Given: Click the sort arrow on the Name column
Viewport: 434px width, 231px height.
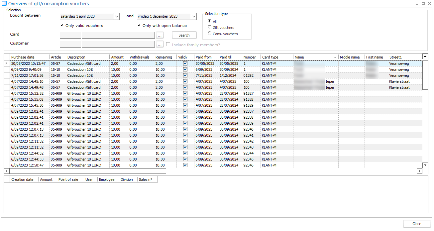Looking at the screenshot, I should 335,57.
